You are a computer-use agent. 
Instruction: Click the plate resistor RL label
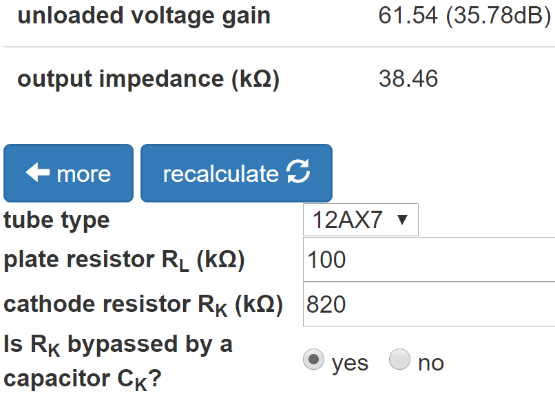[124, 260]
